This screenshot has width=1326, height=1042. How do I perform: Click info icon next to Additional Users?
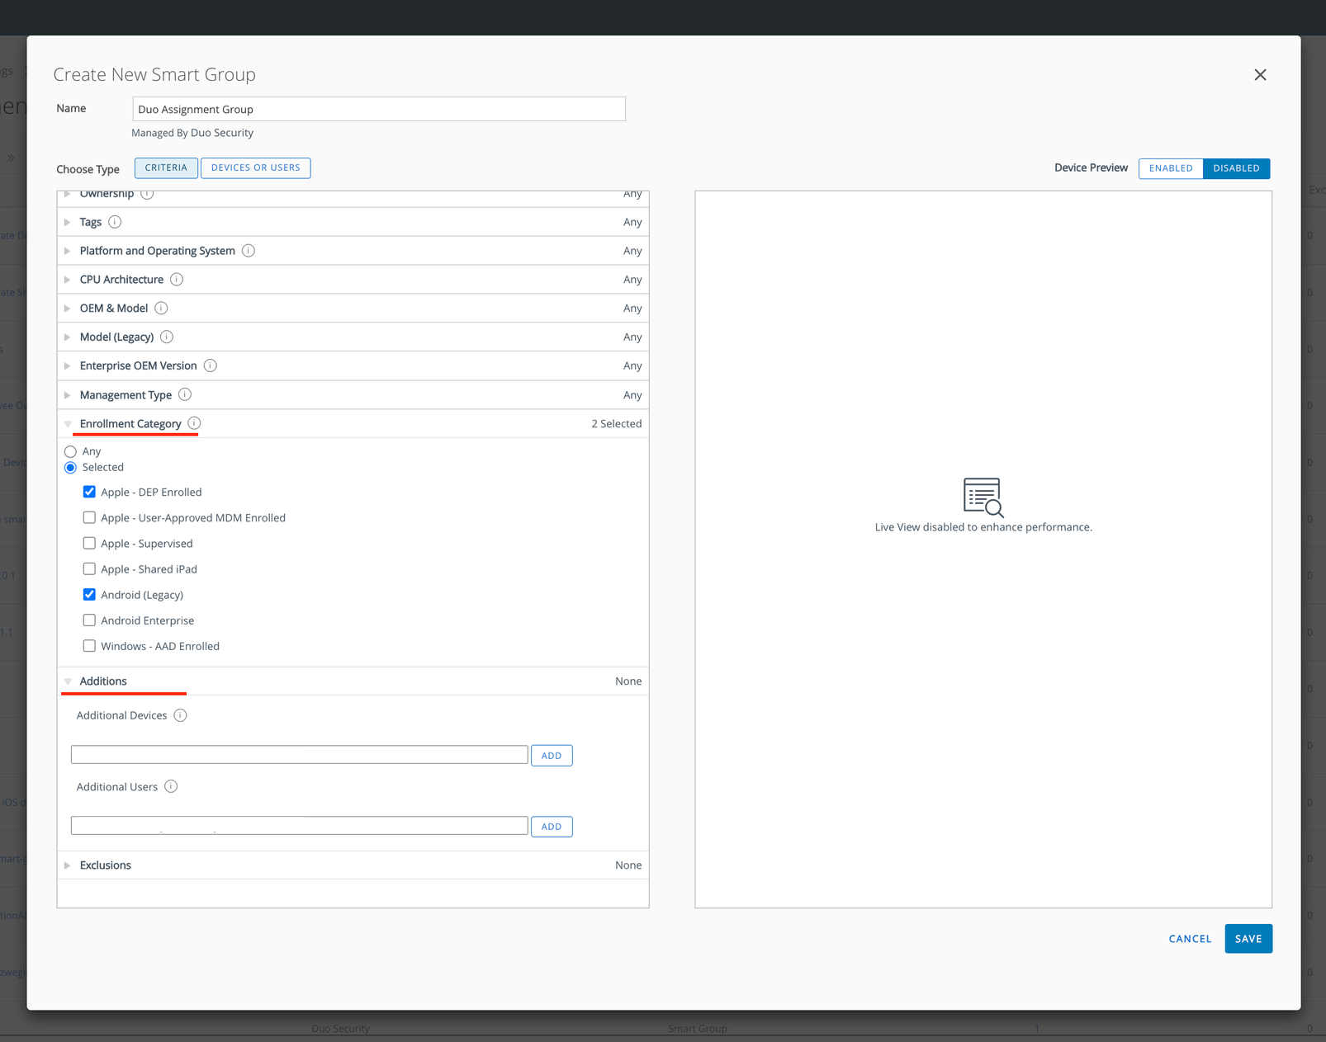point(171,787)
